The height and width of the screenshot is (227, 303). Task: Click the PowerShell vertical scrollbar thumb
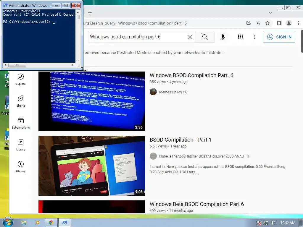[x=78, y=17]
